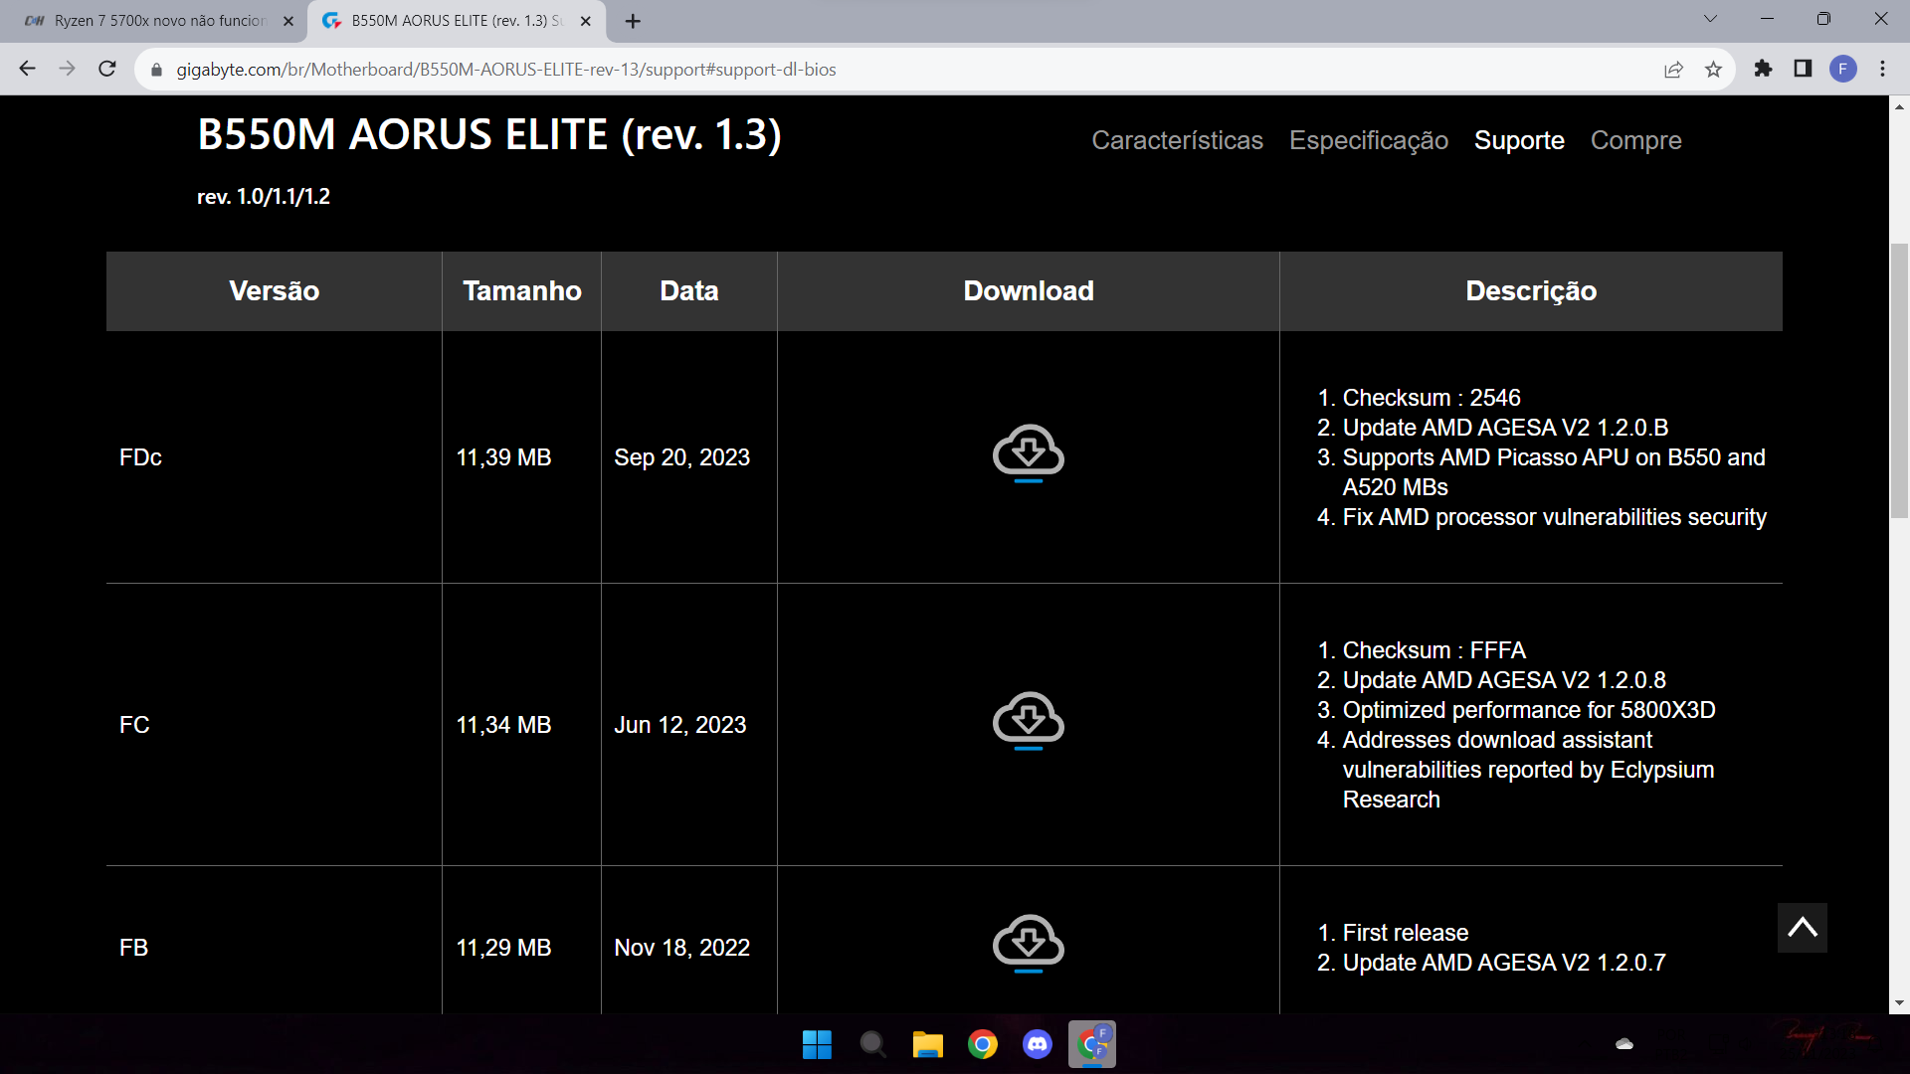Click the Update AMD AGESA V2 1.2.0.7 line
Screen dimensions: 1910x1074
pos(1504,963)
